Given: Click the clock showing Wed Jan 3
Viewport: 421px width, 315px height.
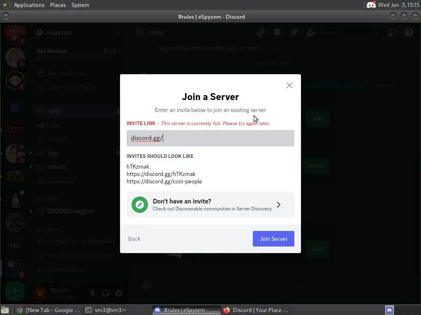Looking at the screenshot, I should [x=398, y=5].
